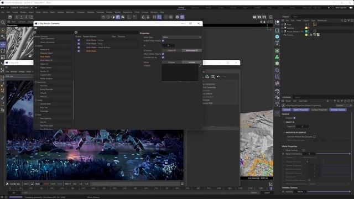Toggle Enable for Multi Matte - House & Flora

tap(79, 48)
